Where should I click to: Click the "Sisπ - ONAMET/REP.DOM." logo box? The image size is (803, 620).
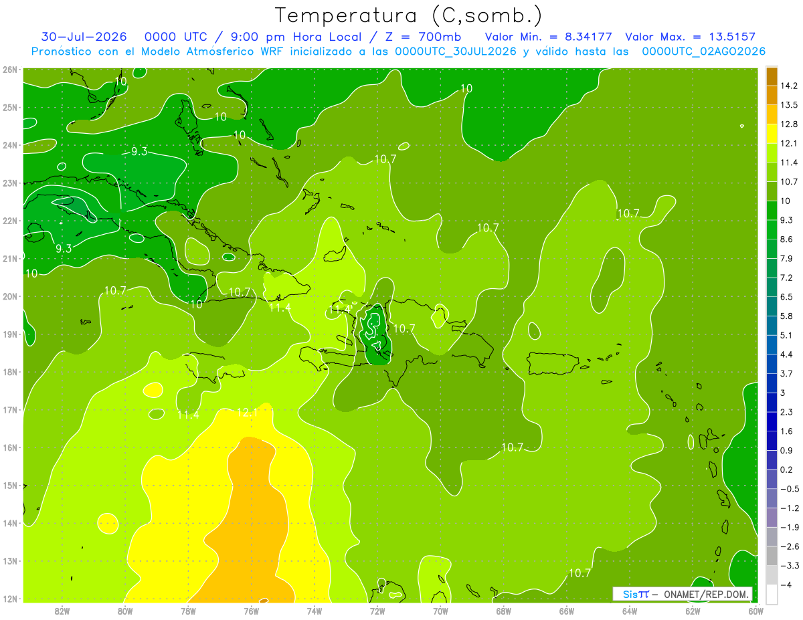pos(683,594)
